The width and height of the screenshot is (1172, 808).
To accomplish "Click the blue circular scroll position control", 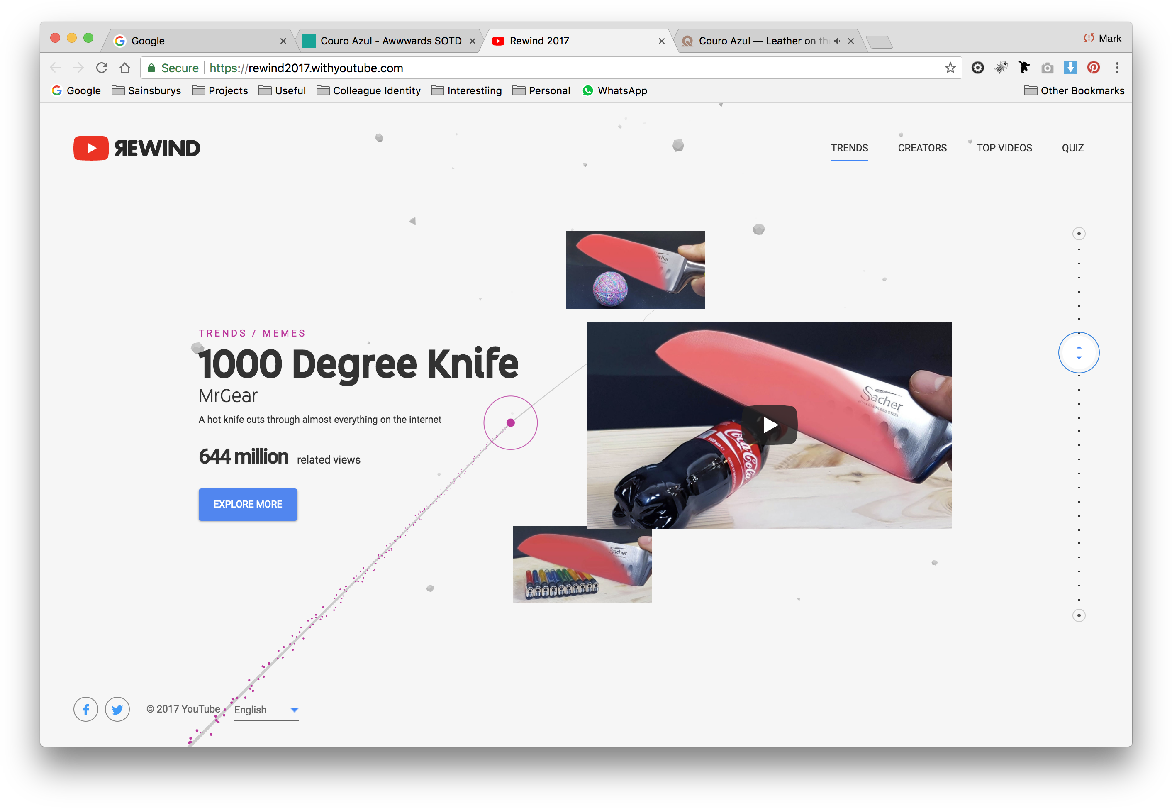I will (x=1079, y=352).
